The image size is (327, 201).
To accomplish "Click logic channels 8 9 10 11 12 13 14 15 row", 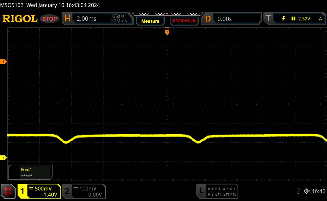I will click(222, 194).
